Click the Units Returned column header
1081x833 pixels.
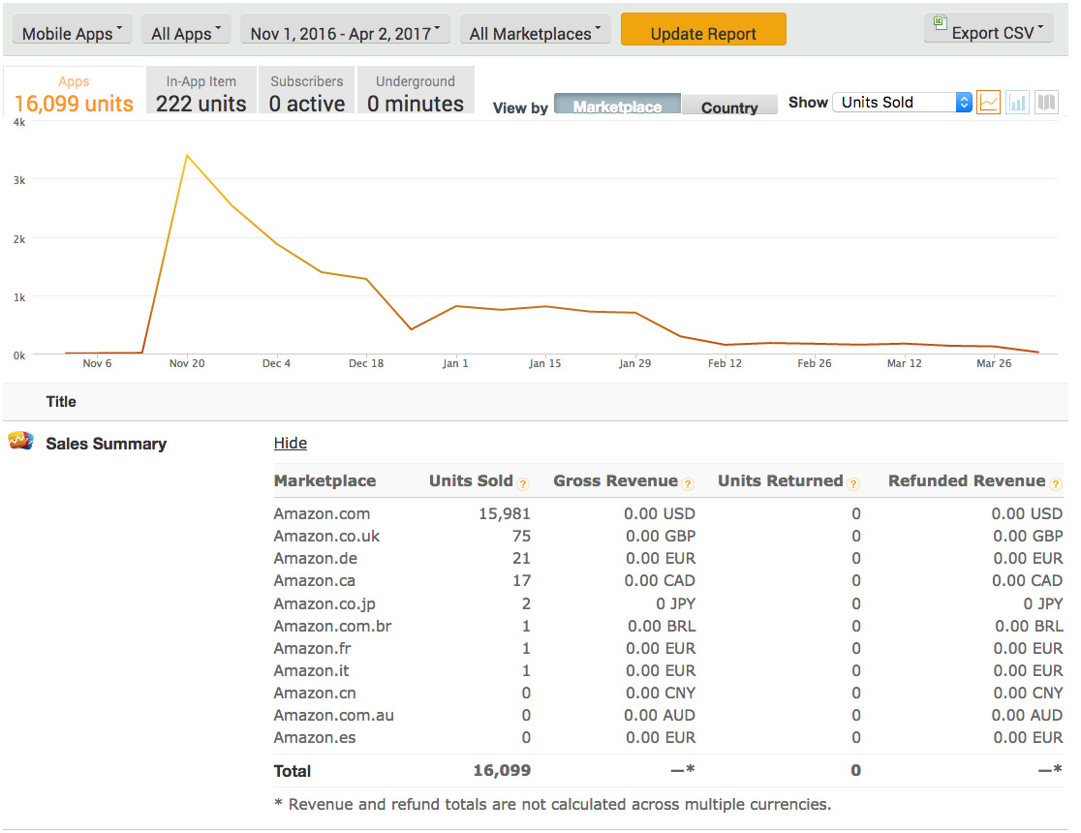click(781, 480)
